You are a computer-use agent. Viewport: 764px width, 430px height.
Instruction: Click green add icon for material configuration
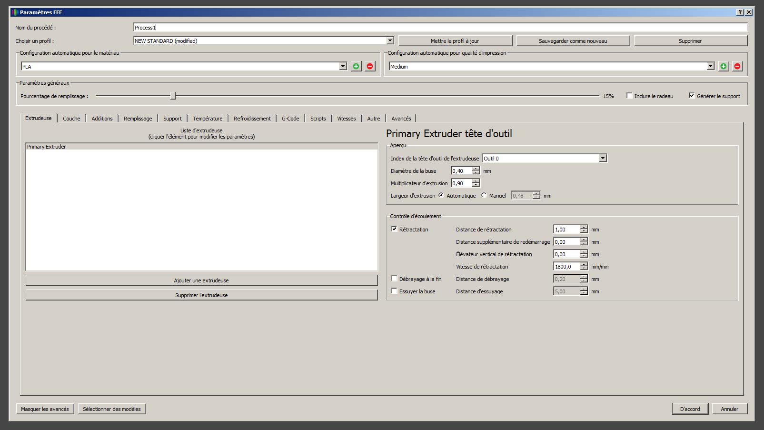356,66
